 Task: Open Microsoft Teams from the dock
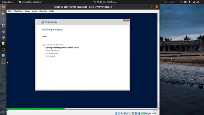click(3, 31)
